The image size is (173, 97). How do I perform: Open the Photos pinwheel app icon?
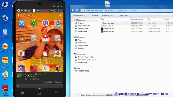pyautogui.click(x=57, y=23)
